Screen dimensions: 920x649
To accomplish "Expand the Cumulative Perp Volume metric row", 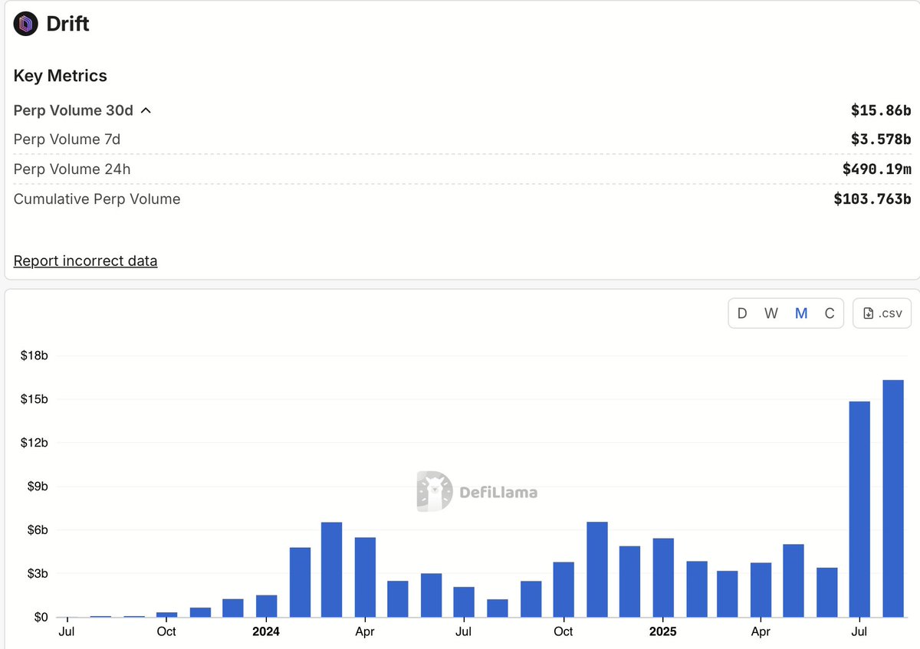I will pos(97,198).
